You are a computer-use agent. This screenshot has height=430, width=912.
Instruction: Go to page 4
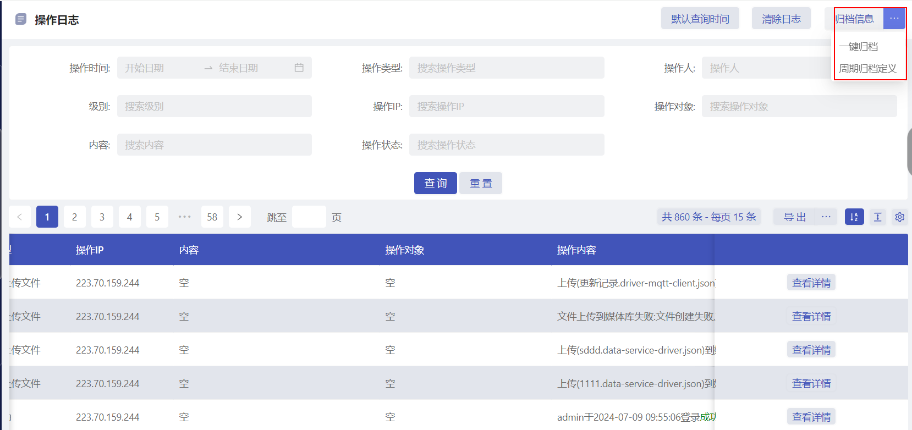130,217
